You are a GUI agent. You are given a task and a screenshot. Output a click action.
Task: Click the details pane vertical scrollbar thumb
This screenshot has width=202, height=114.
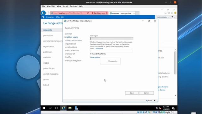(x=175, y=63)
